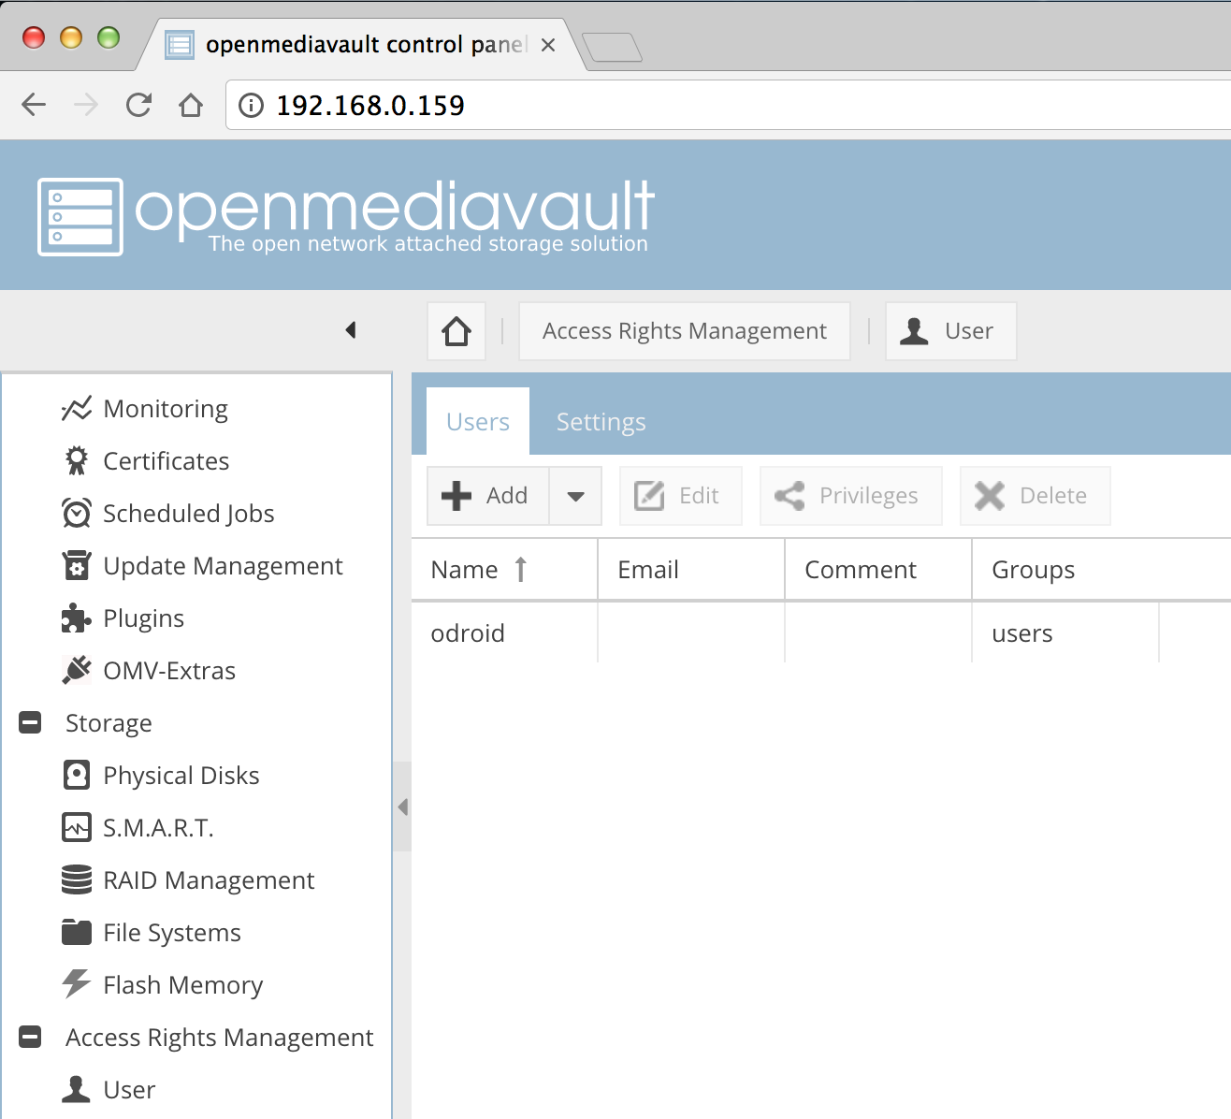Sort by the Comment column header
The width and height of the screenshot is (1231, 1119).
click(878, 570)
